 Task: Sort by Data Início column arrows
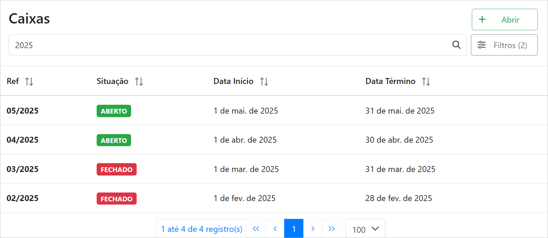(x=264, y=81)
